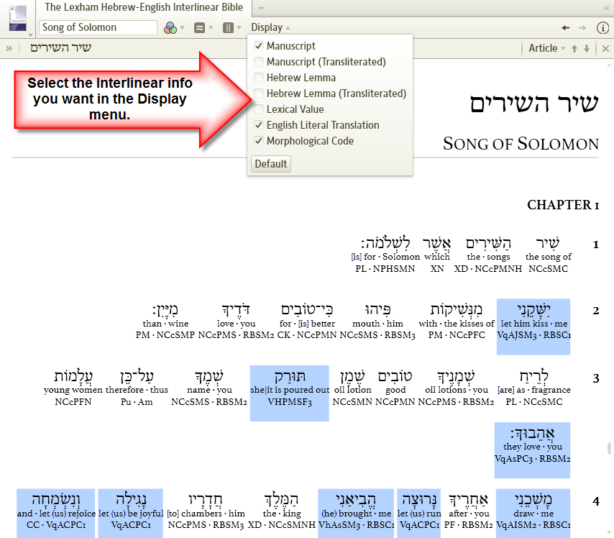This screenshot has width=614, height=538.
Task: Open the resource book cover icon
Action: 18,19
